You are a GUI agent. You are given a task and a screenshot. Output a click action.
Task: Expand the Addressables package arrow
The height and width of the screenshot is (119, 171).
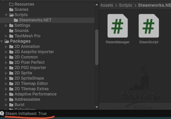(6, 99)
